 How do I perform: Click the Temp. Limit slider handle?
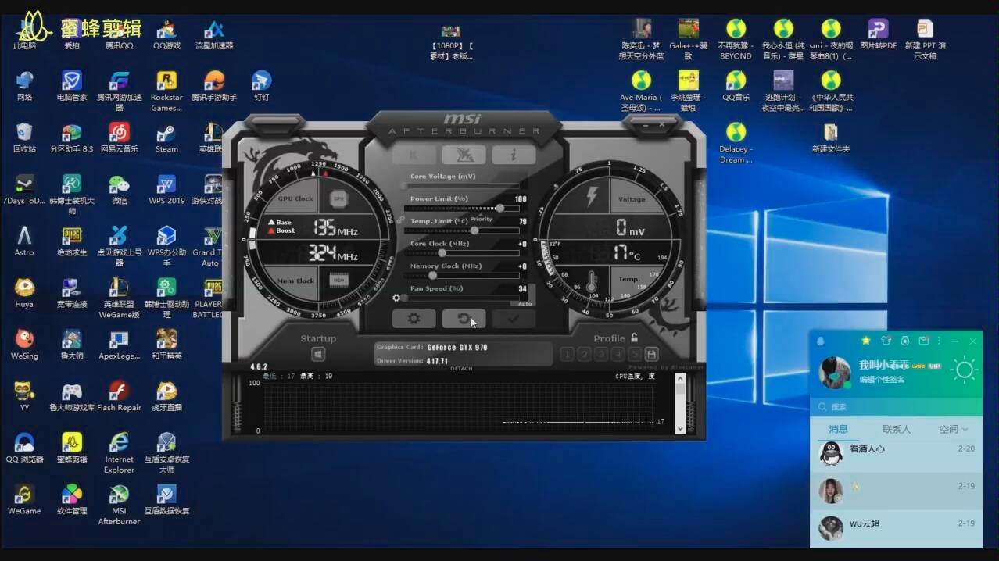click(x=474, y=230)
